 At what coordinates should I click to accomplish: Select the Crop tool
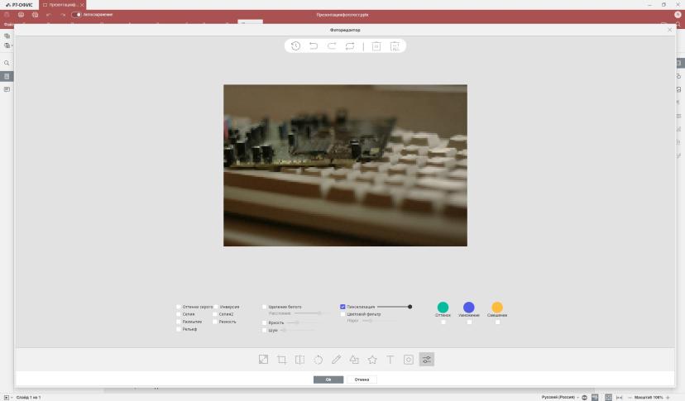click(282, 360)
